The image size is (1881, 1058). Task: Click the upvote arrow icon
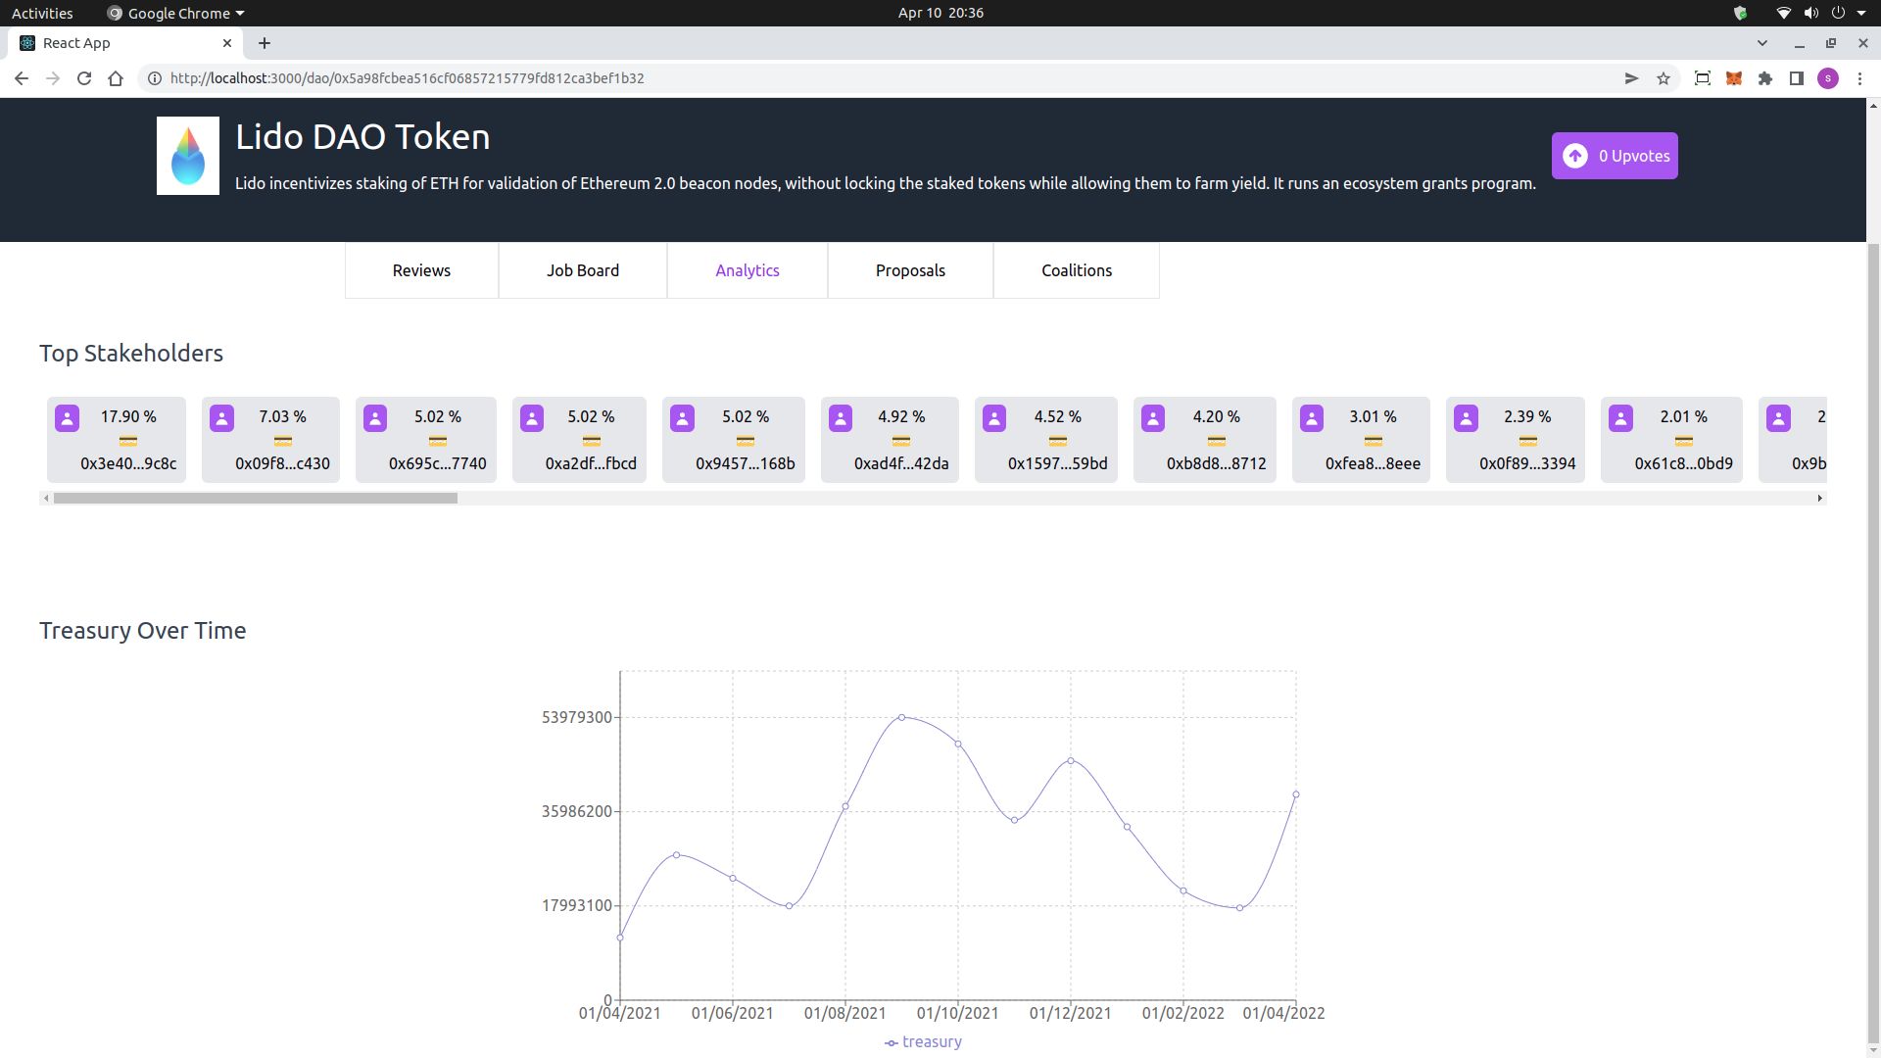(x=1574, y=156)
